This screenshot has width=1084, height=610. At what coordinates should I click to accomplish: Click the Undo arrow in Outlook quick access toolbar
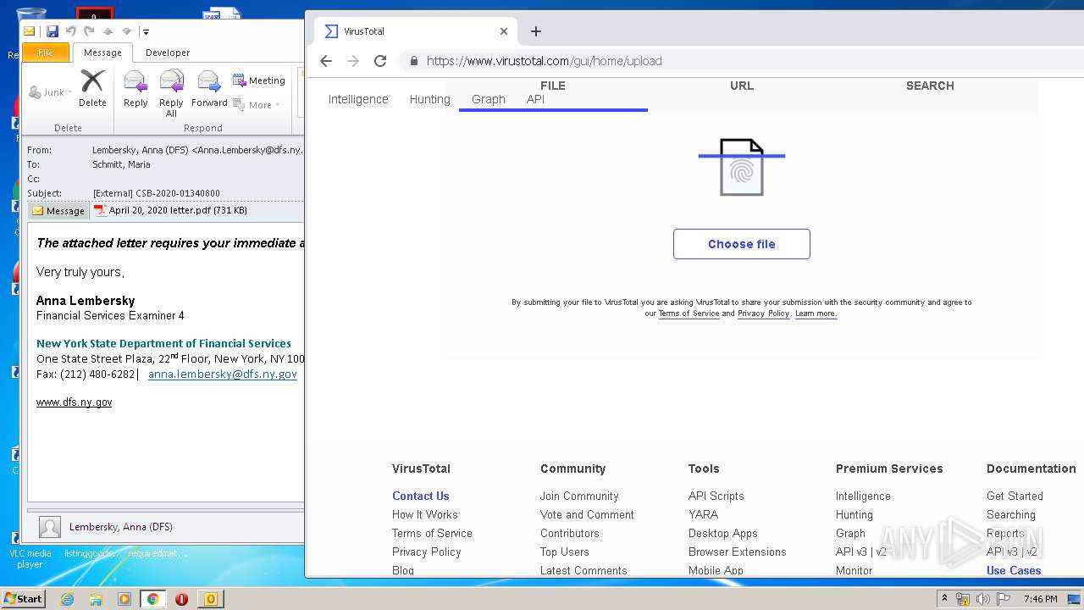[x=71, y=31]
